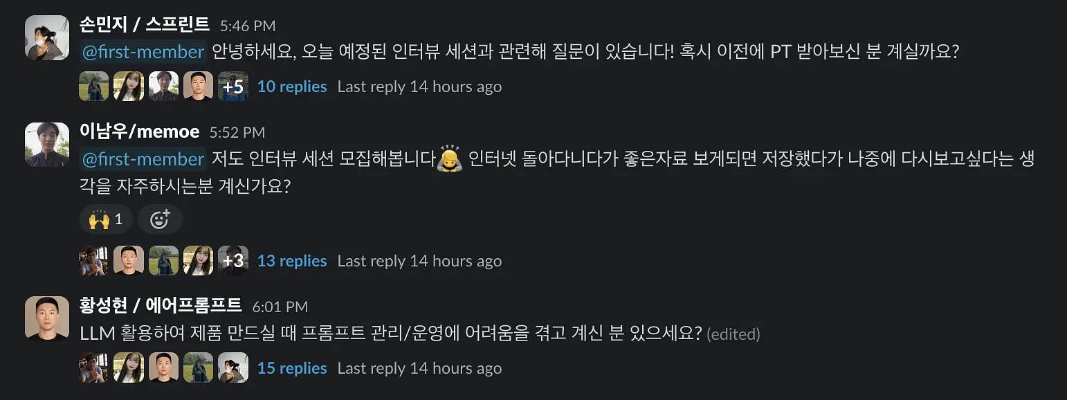
Task: Click the 5:46 PM message timestamp
Action: point(248,26)
